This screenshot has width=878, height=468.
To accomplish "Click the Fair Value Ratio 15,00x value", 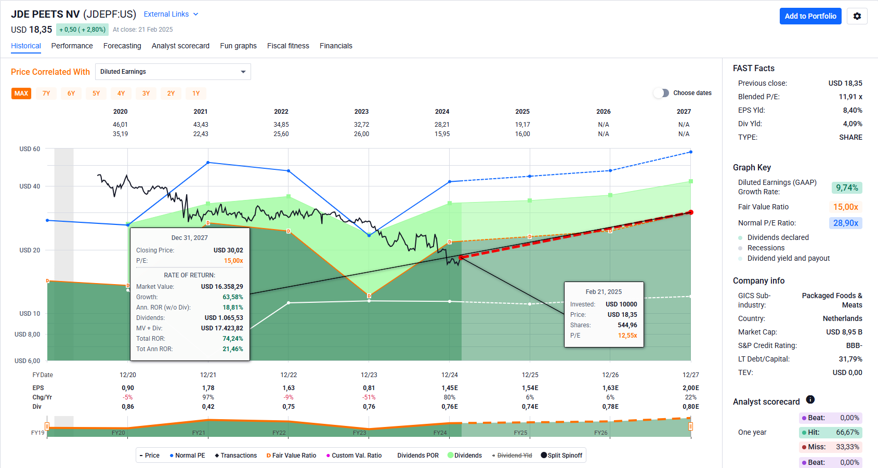I will point(845,207).
